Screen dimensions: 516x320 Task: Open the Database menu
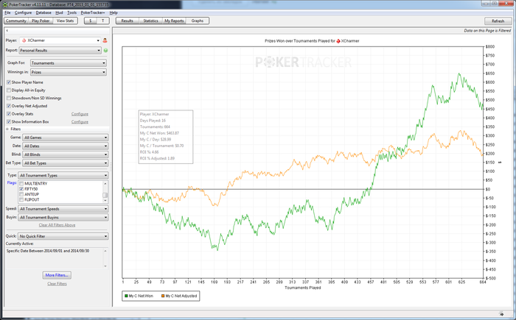[43, 13]
